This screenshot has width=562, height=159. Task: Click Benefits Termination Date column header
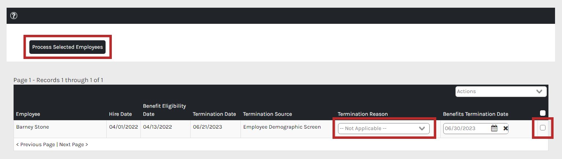click(x=475, y=114)
